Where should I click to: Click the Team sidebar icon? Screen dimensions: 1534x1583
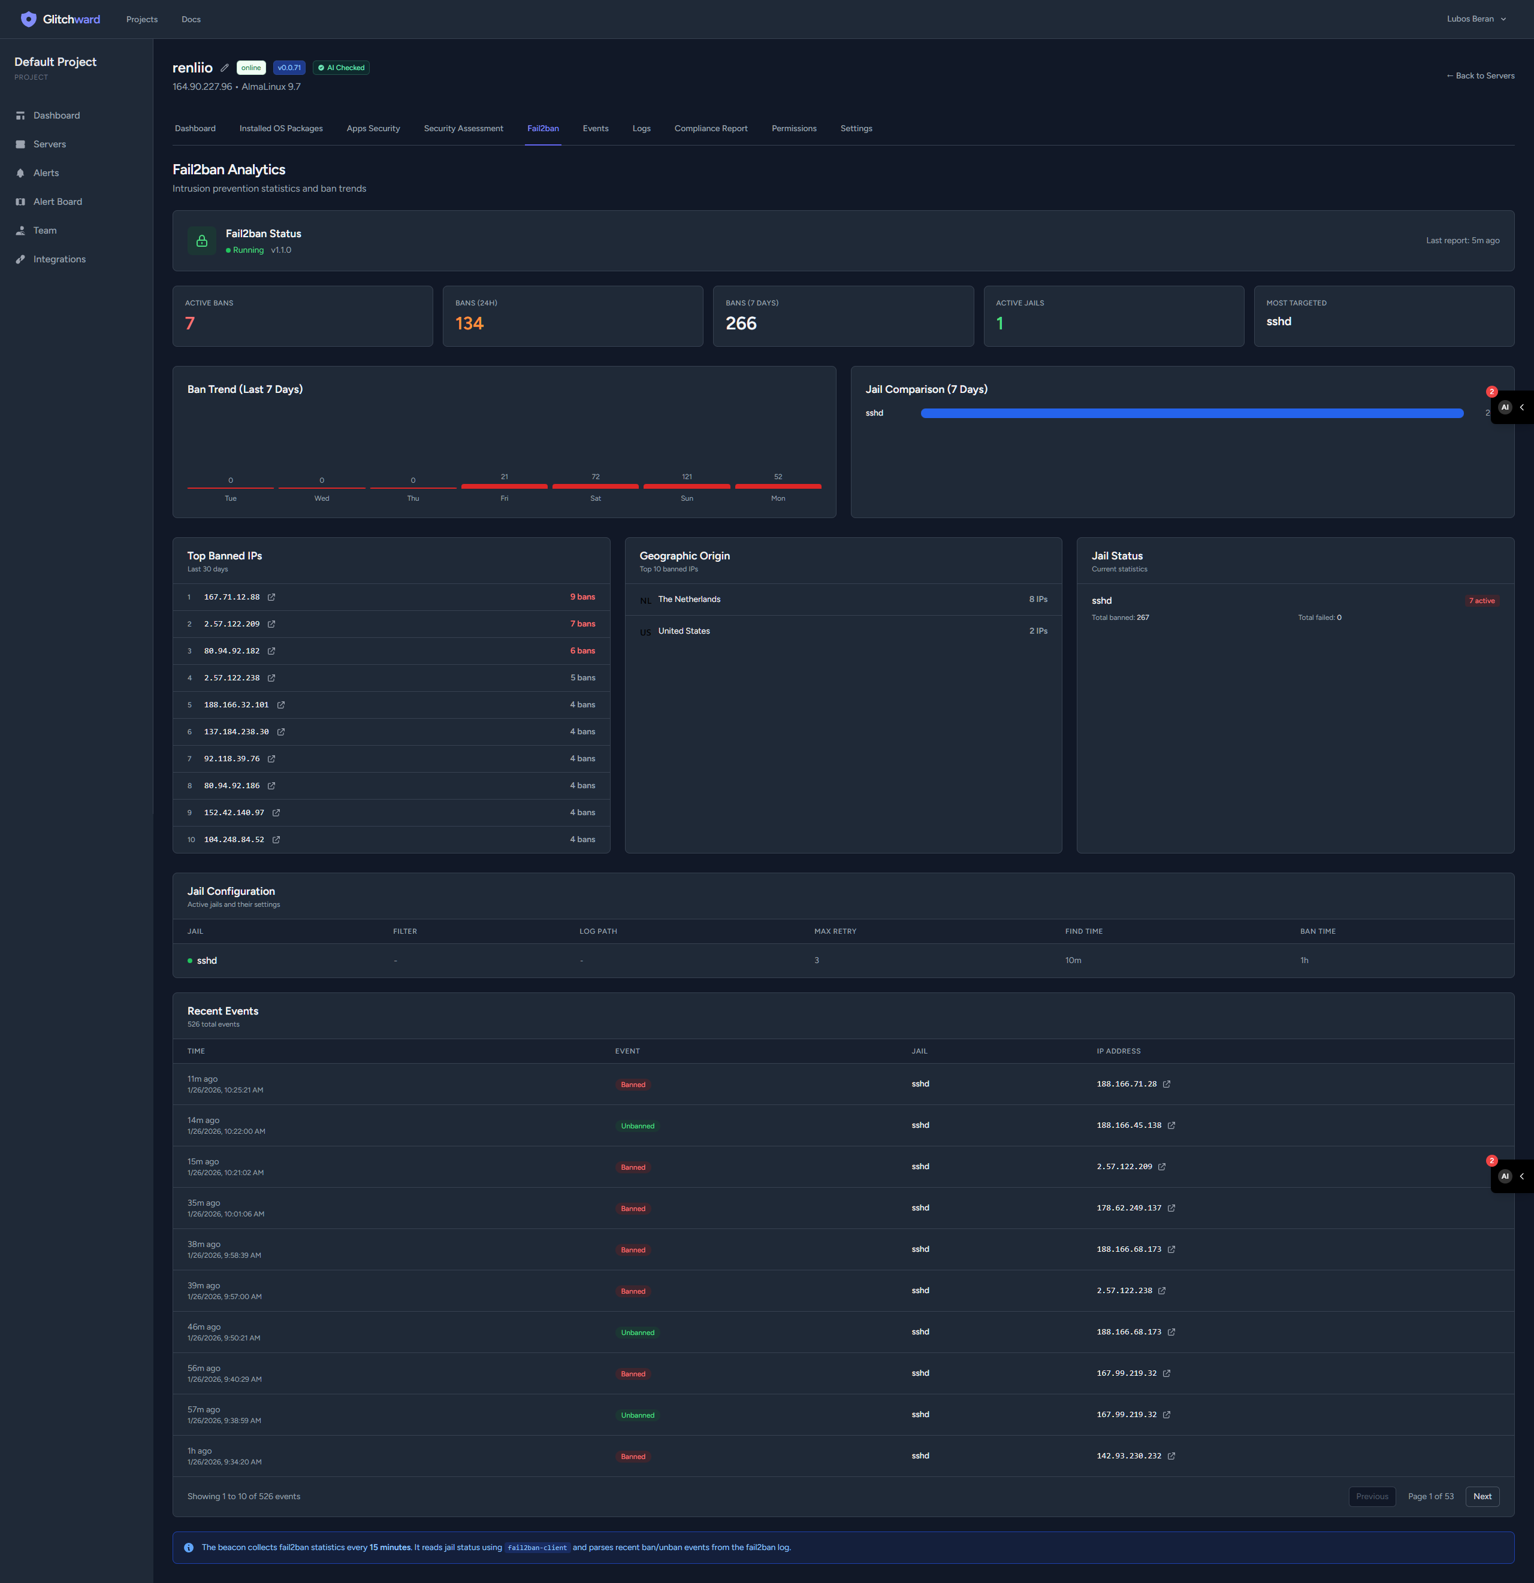click(x=20, y=230)
